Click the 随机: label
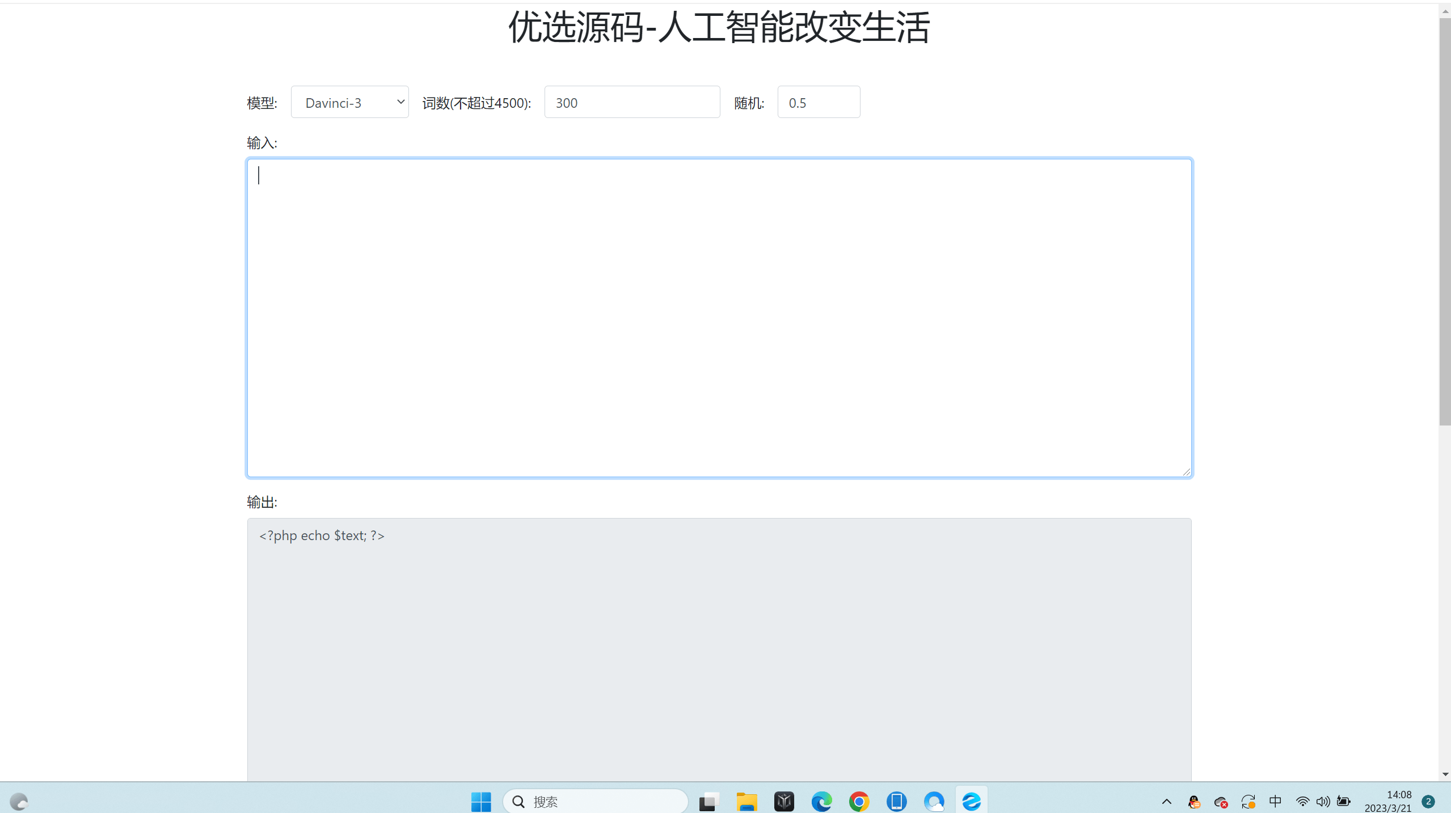Screen dimensions: 1451x813 coord(749,103)
